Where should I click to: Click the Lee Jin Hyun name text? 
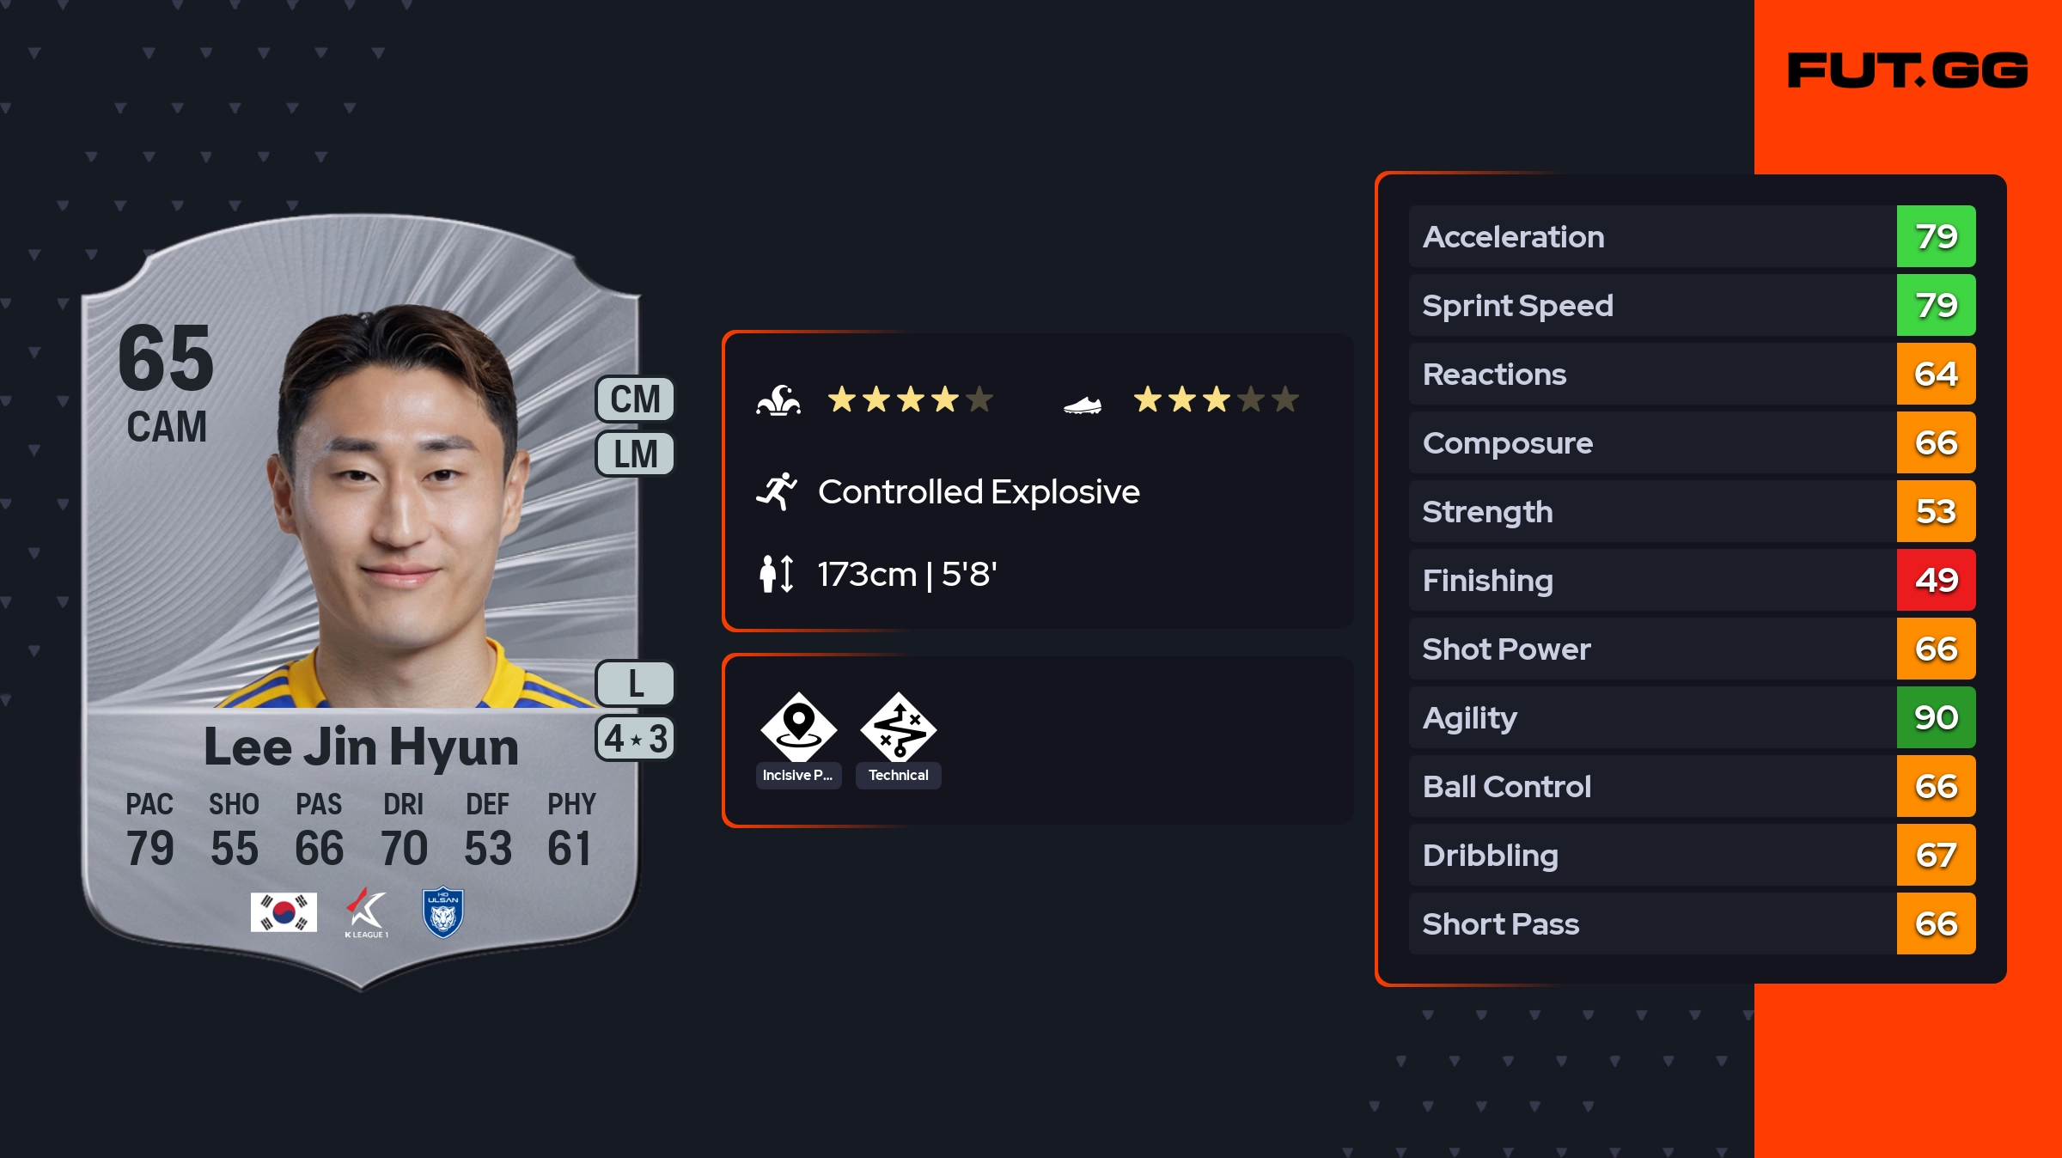coord(361,747)
